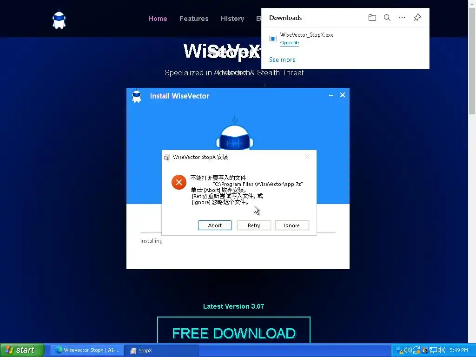Click the Abort button in error dialog

[x=215, y=225]
